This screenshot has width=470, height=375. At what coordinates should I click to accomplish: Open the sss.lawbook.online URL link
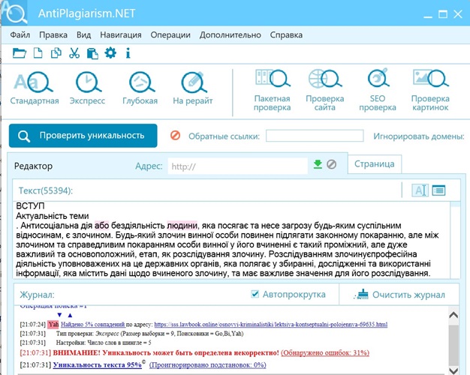click(271, 325)
